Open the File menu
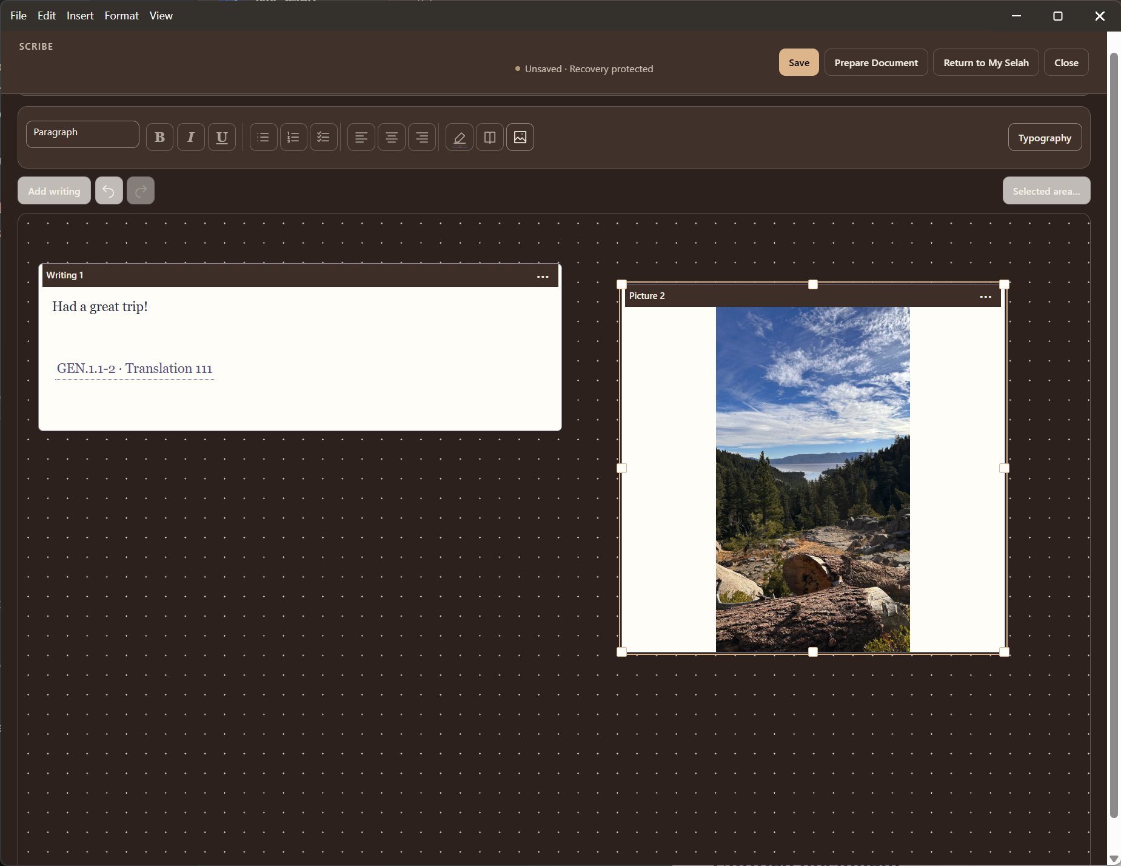The width and height of the screenshot is (1121, 866). click(19, 16)
